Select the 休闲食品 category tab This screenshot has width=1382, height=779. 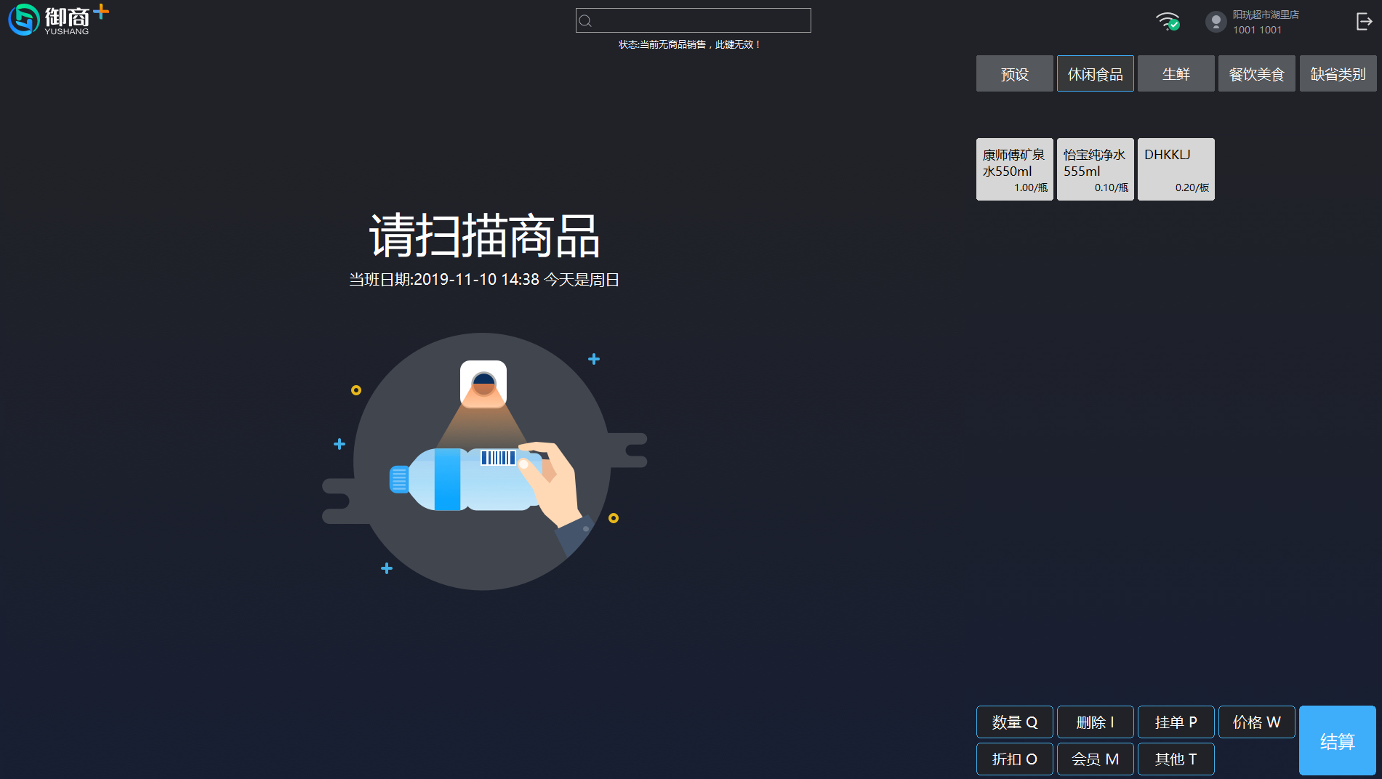pyautogui.click(x=1095, y=73)
